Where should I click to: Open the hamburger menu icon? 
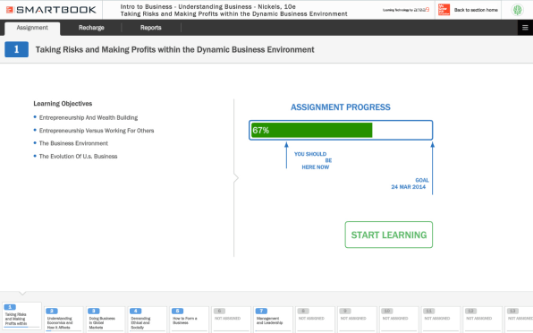(x=525, y=28)
